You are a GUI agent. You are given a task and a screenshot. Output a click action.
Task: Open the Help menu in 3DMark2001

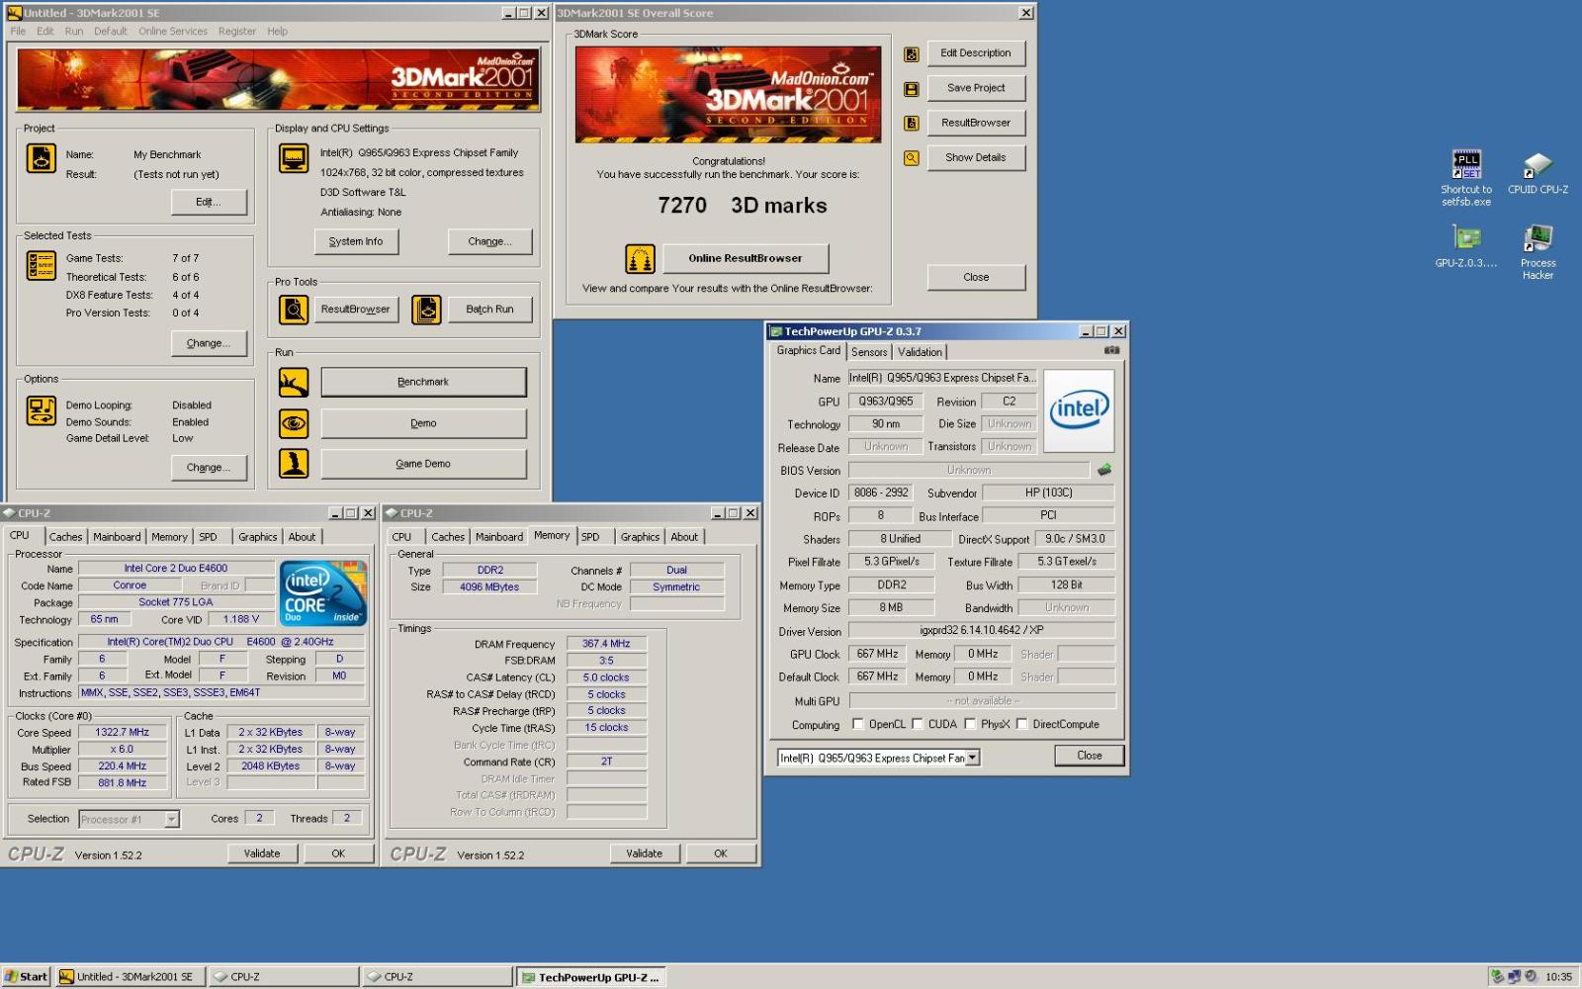click(x=278, y=31)
